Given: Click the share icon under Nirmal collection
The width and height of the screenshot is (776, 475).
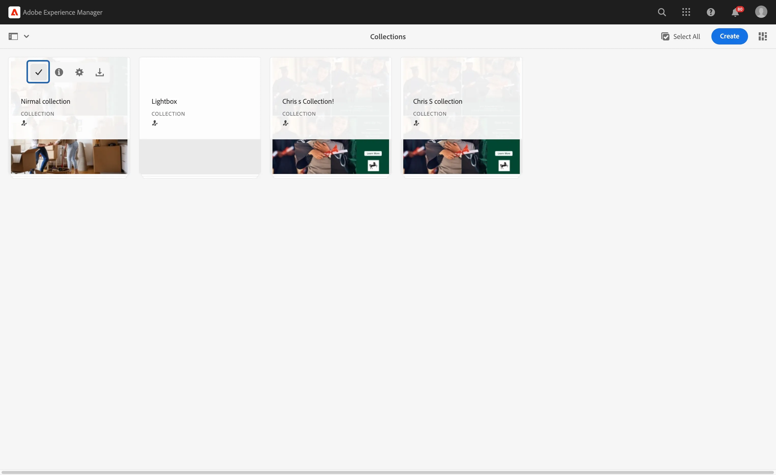Looking at the screenshot, I should pyautogui.click(x=24, y=123).
